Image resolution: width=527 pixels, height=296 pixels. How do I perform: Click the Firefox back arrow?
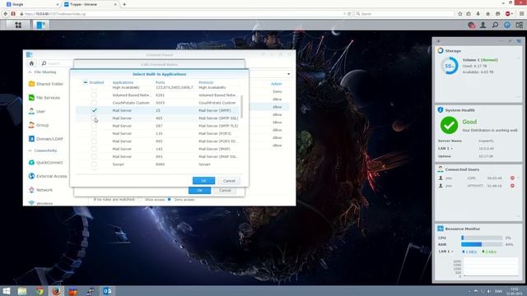pos(6,14)
